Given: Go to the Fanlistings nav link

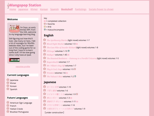Looking at the screenshot, I should [x=81, y=9].
